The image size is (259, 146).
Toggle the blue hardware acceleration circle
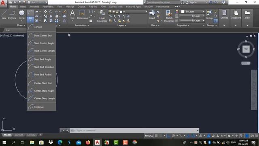click(247, 136)
